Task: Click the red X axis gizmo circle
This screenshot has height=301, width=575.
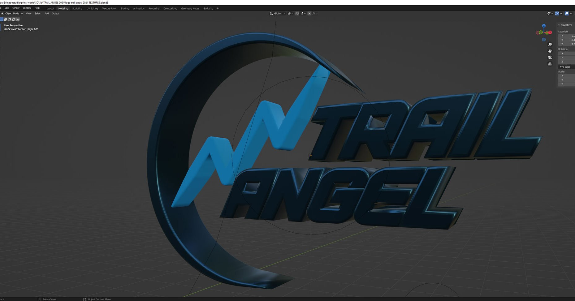Action: [x=550, y=32]
